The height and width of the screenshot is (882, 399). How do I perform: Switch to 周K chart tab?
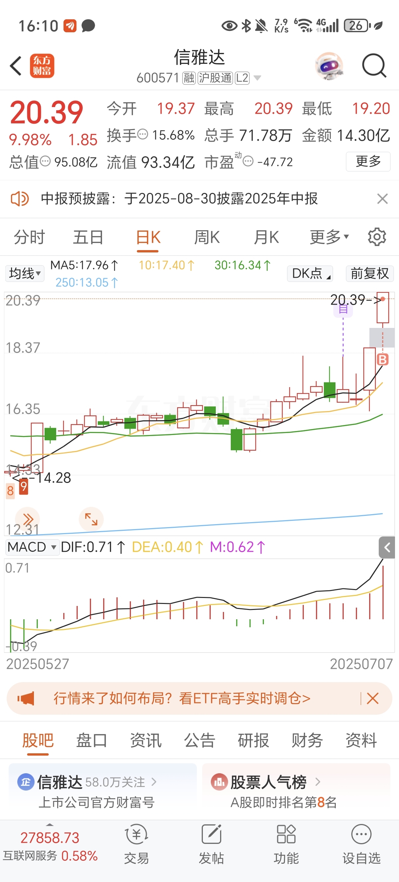click(x=207, y=237)
